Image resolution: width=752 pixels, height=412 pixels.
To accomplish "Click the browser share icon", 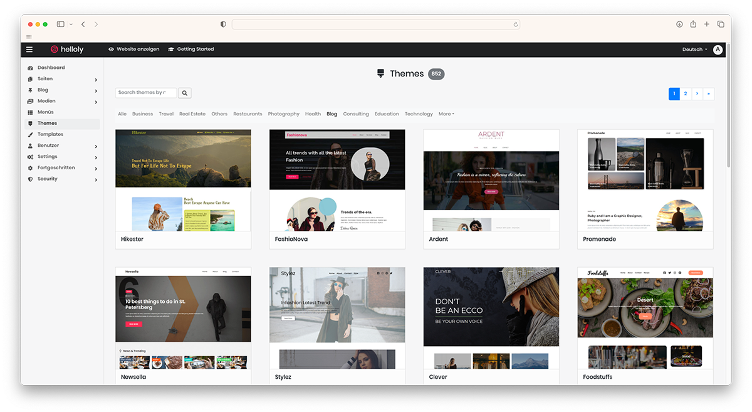I will (x=693, y=24).
